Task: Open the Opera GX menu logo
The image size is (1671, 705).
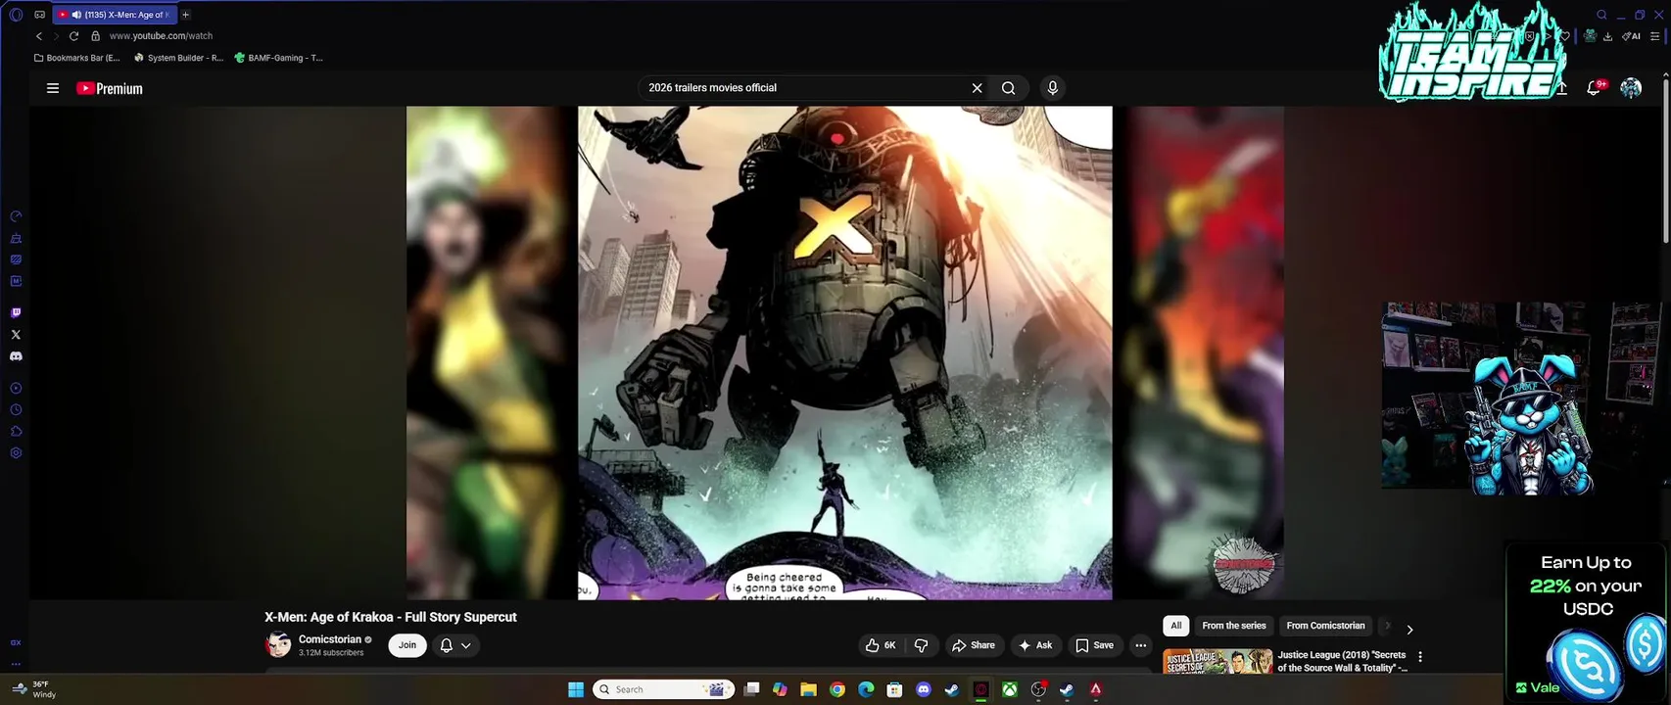Action: pos(16,15)
